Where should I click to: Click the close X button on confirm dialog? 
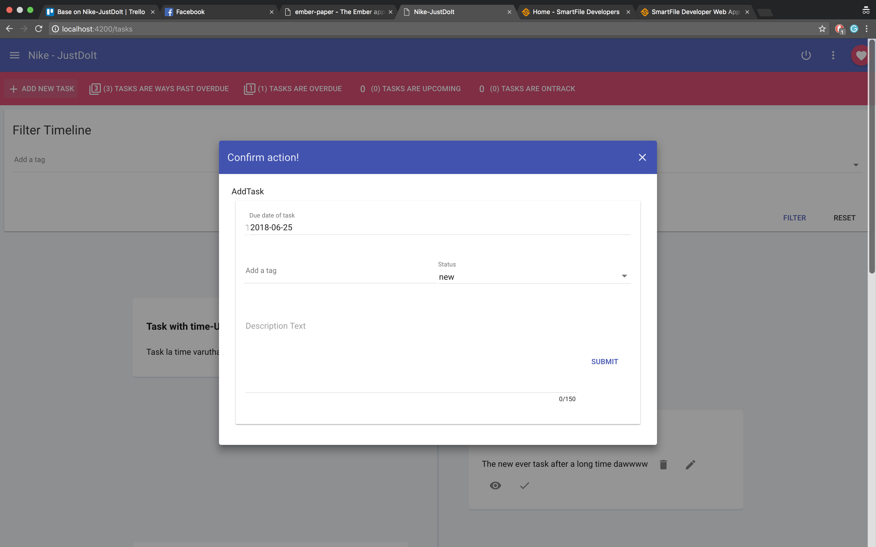pos(642,157)
